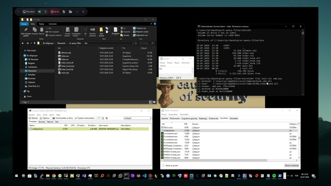Open the recording file icon in recorder bar
This screenshot has width=331, height=186.
click(x=64, y=12)
